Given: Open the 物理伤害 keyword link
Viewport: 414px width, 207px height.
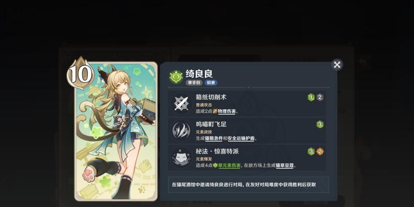Looking at the screenshot, I should coord(227,111).
